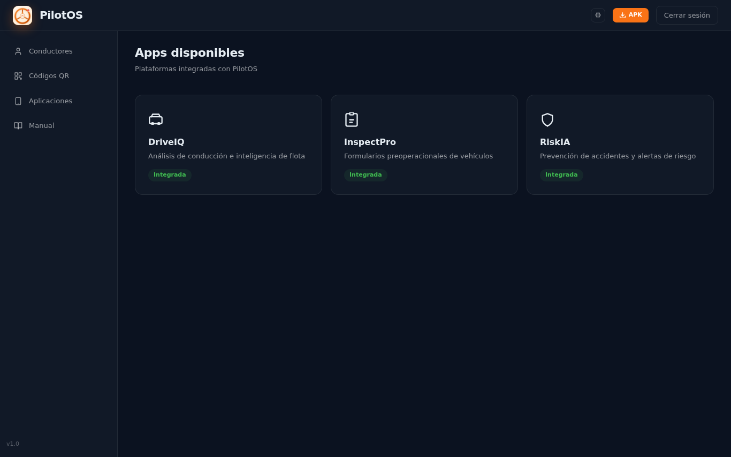Click the Integrada badge on InspectPro

365,175
